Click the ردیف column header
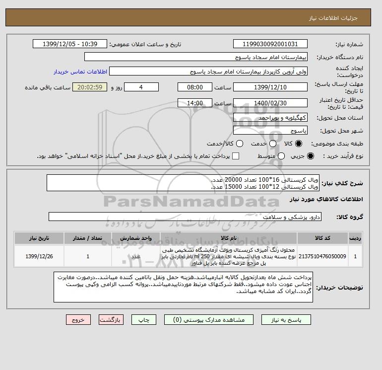Viewport: 382px width, 370px height. [x=355, y=238]
